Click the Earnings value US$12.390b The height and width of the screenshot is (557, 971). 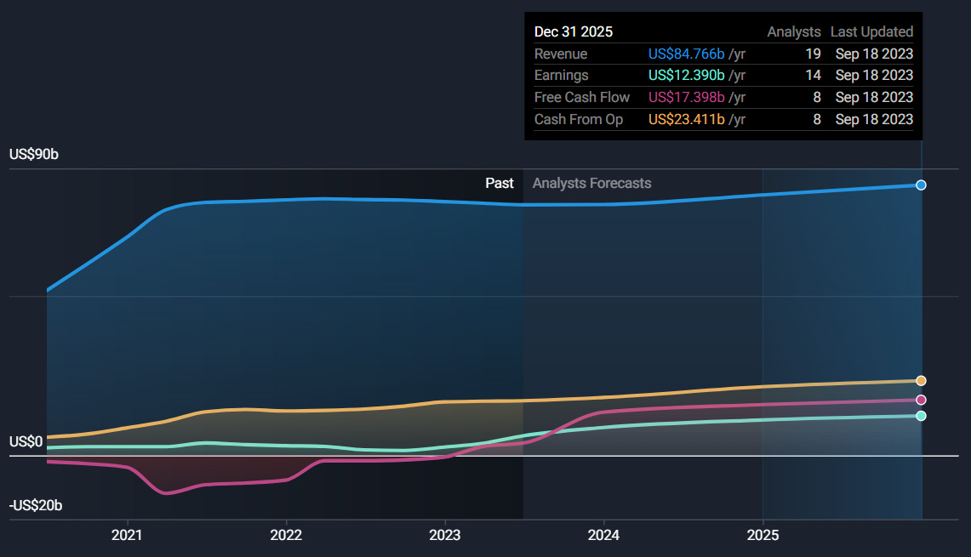(x=686, y=75)
